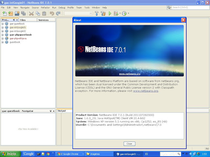Image resolution: width=210 pixels, height=157 pixels.
Task: Click the Build Main Project hammer icon
Action: 96,13
